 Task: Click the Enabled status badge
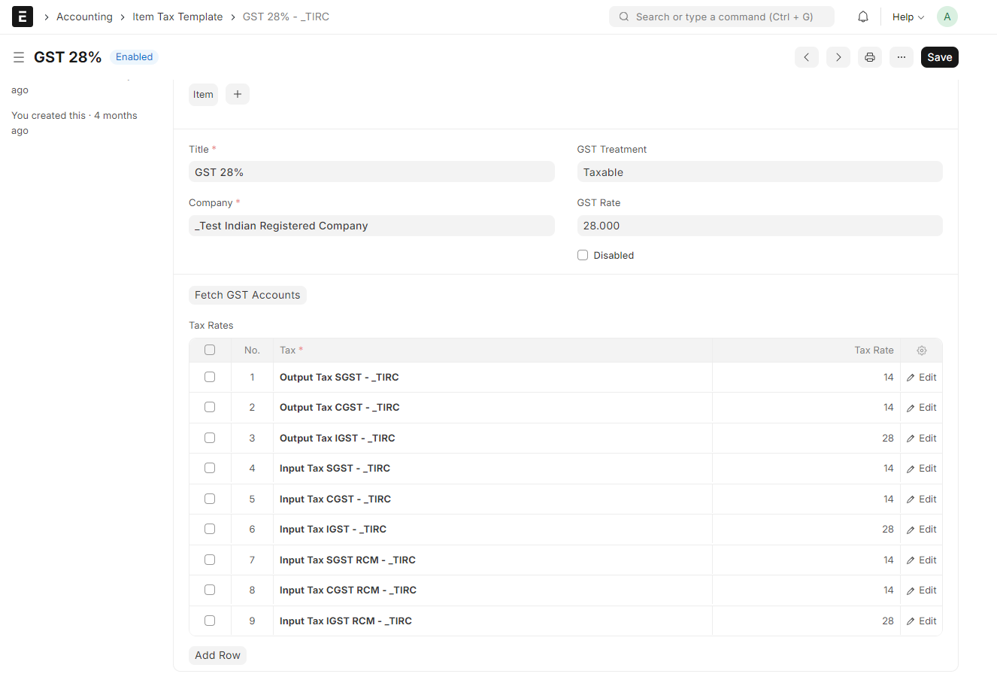[x=134, y=57]
